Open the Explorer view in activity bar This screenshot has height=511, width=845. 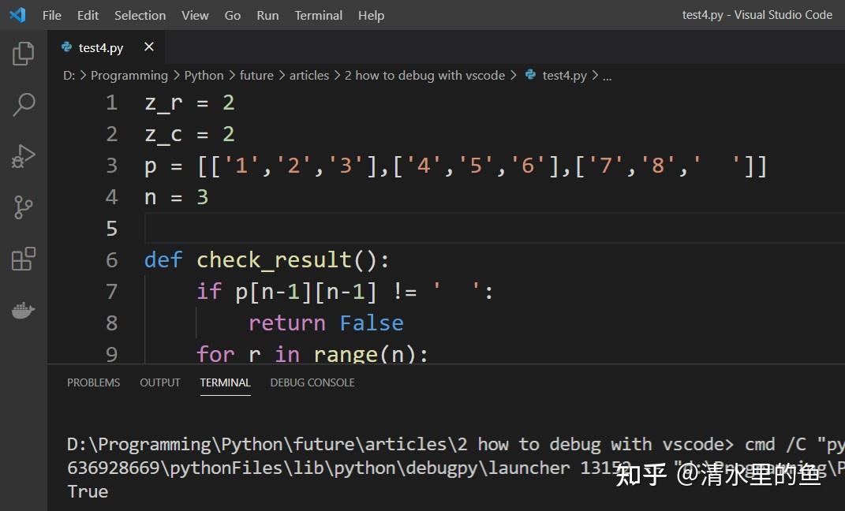pyautogui.click(x=23, y=54)
